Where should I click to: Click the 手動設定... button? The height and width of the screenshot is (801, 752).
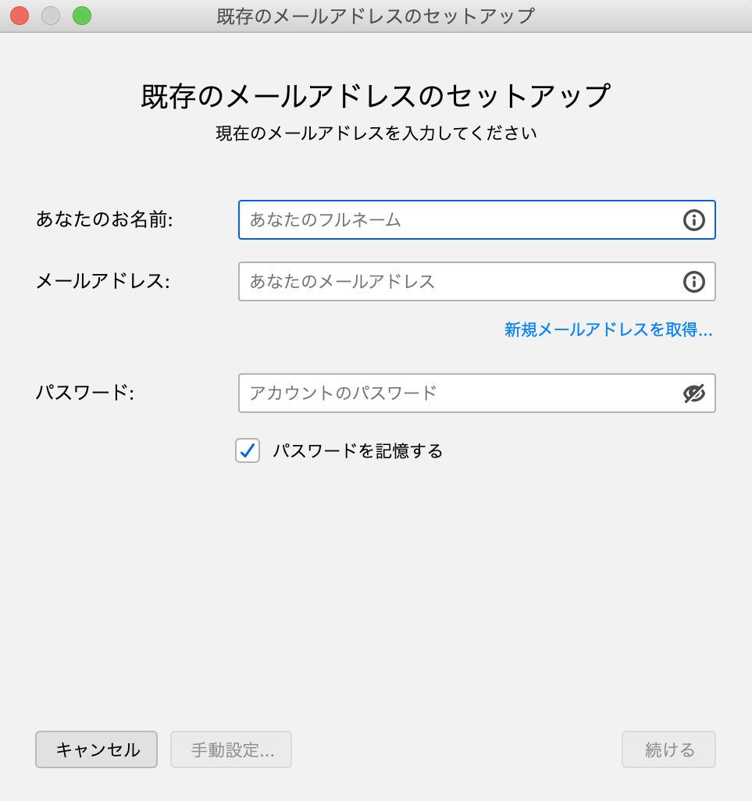pos(231,749)
